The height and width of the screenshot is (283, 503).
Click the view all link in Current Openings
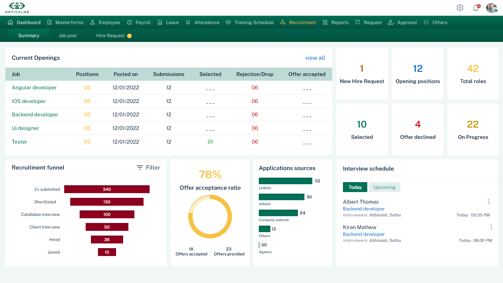(x=315, y=58)
